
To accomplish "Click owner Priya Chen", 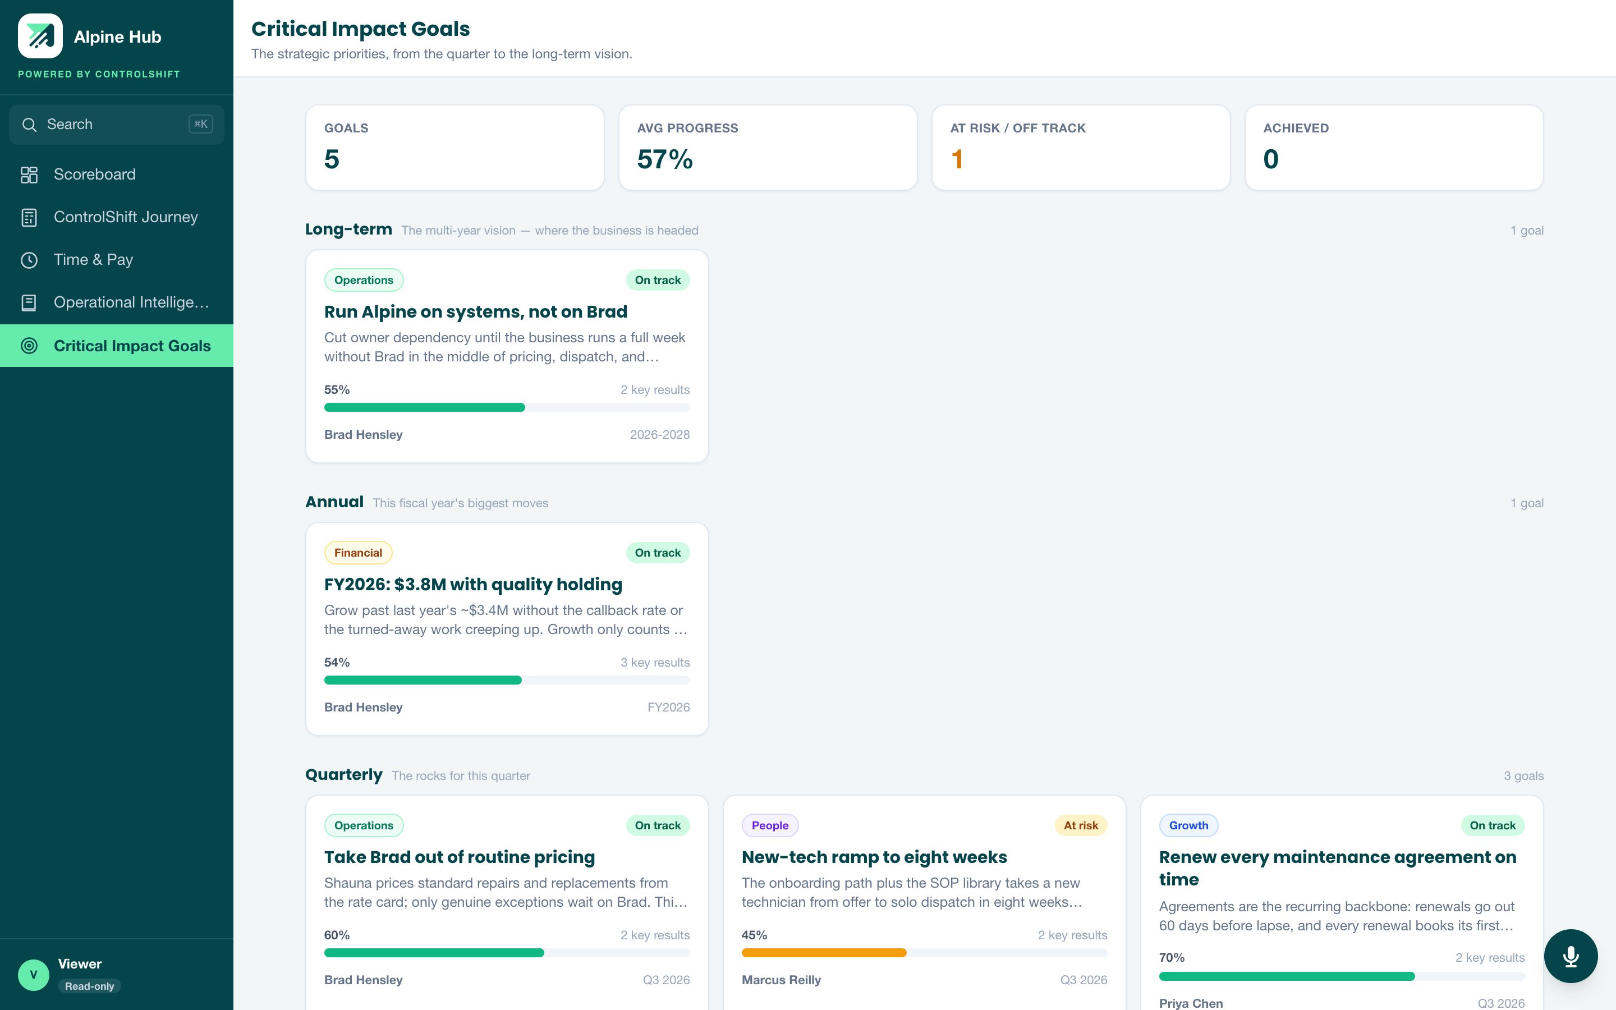I will point(1191,1003).
